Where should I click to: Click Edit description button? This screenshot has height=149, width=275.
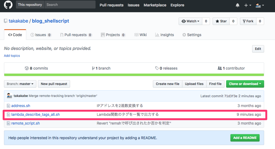pos(258,49)
